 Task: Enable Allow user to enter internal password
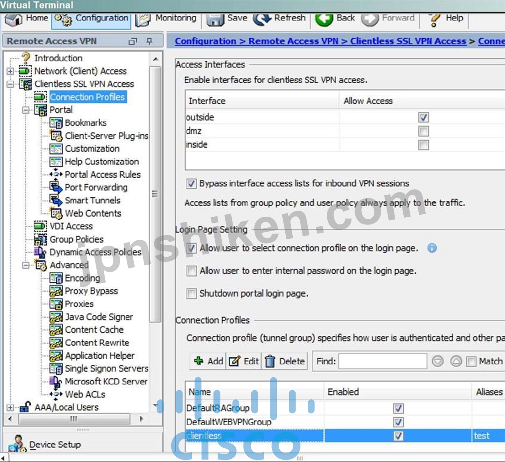click(191, 271)
